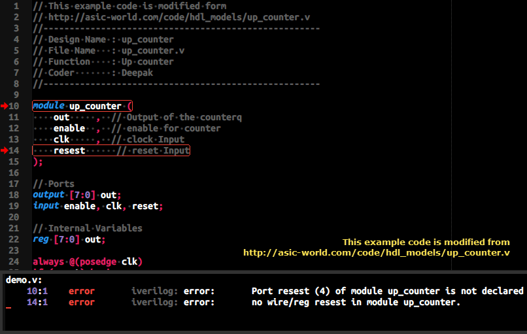Click the demo.v: filename in output panel
The image size is (527, 334).
pos(24,280)
